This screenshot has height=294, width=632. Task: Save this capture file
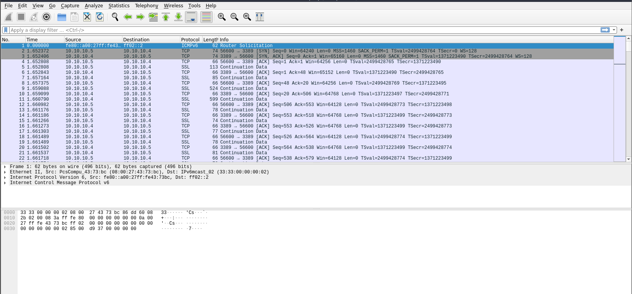pos(74,17)
